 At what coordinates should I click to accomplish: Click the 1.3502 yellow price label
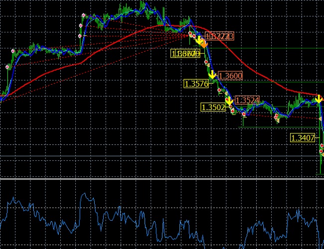pos(213,107)
